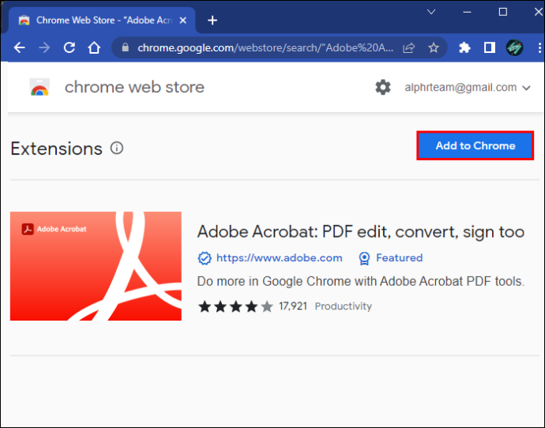Click the 17,921 ratings count
The width and height of the screenshot is (545, 428).
click(x=293, y=306)
